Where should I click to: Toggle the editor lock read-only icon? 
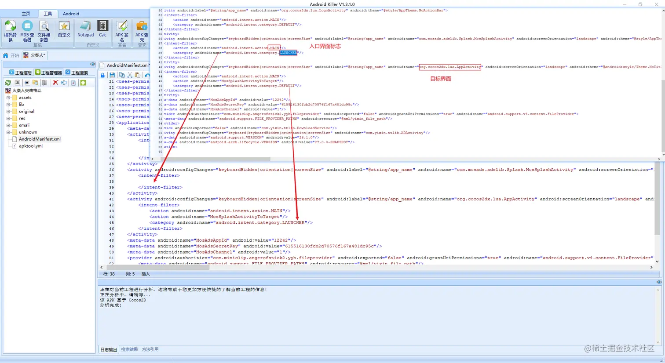(x=102, y=75)
